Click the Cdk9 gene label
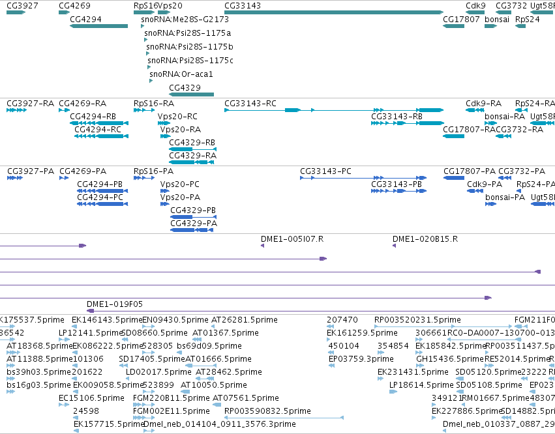 pos(475,6)
